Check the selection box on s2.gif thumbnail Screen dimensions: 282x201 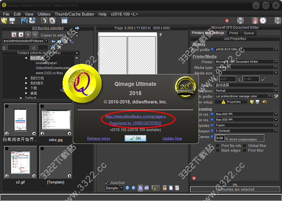7,148
